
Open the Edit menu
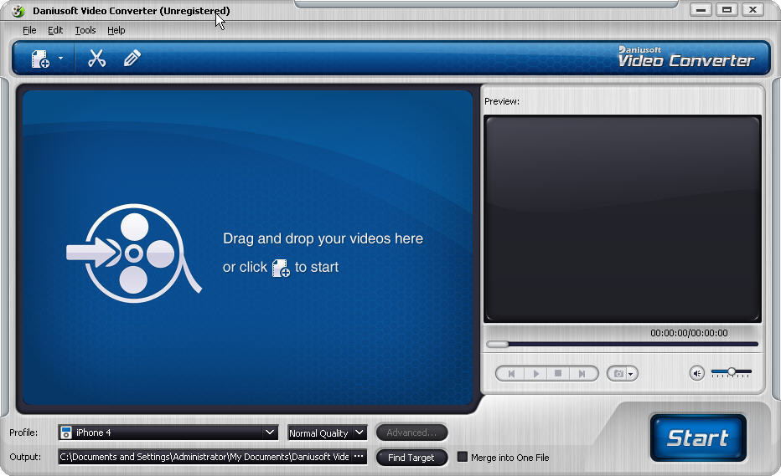[55, 30]
